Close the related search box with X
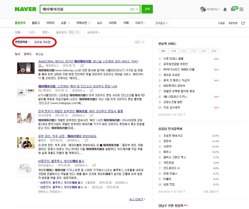249x209 pixels. (143, 42)
